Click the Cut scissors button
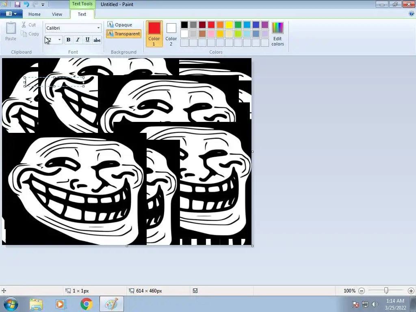The width and height of the screenshot is (416, 312). 29,25
